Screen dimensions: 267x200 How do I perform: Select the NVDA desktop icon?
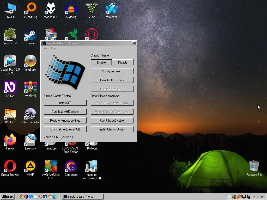pyautogui.click(x=10, y=89)
